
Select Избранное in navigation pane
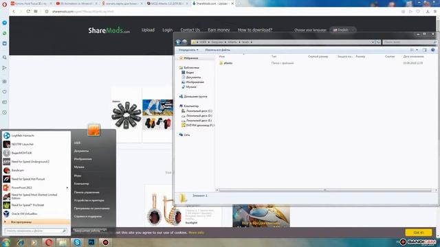[191, 58]
